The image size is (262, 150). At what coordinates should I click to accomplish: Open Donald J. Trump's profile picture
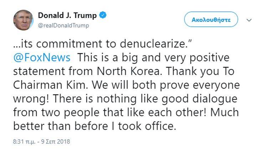tap(23, 21)
